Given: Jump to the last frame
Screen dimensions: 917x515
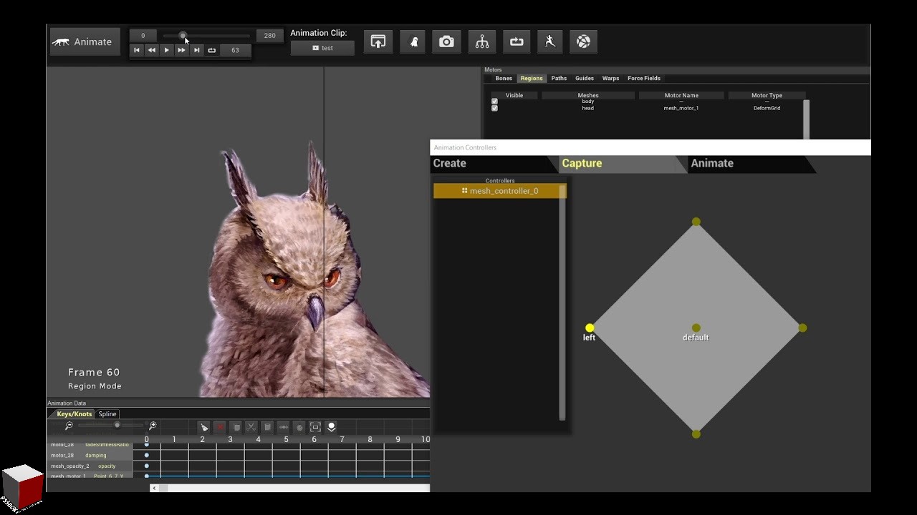Looking at the screenshot, I should coord(197,50).
